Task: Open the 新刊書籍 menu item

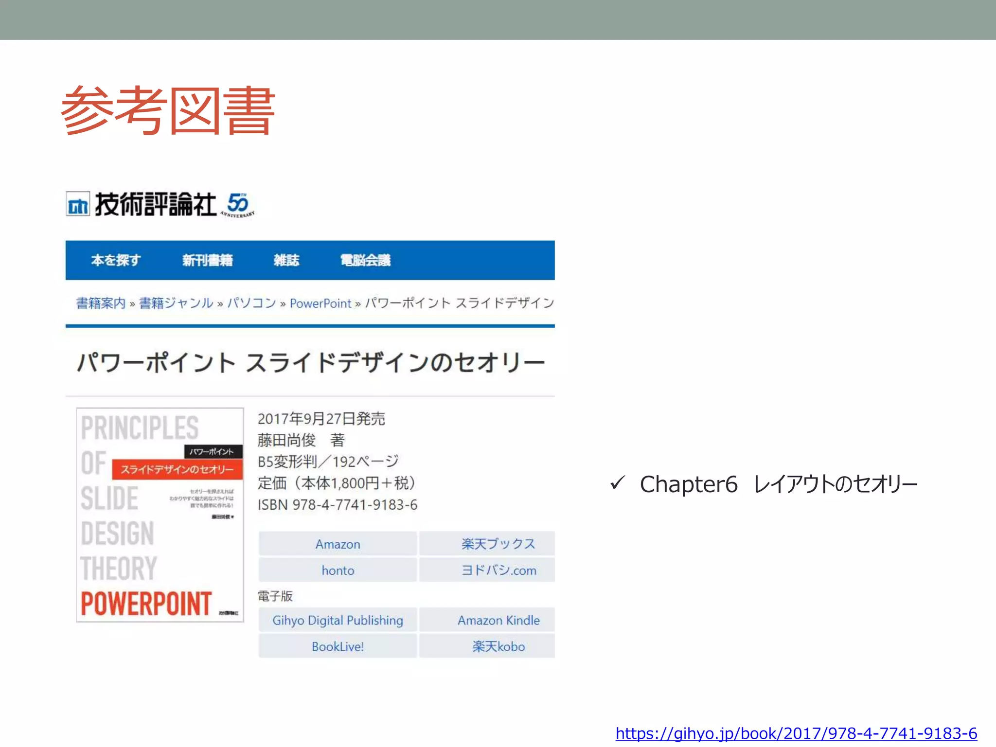Action: pos(208,260)
